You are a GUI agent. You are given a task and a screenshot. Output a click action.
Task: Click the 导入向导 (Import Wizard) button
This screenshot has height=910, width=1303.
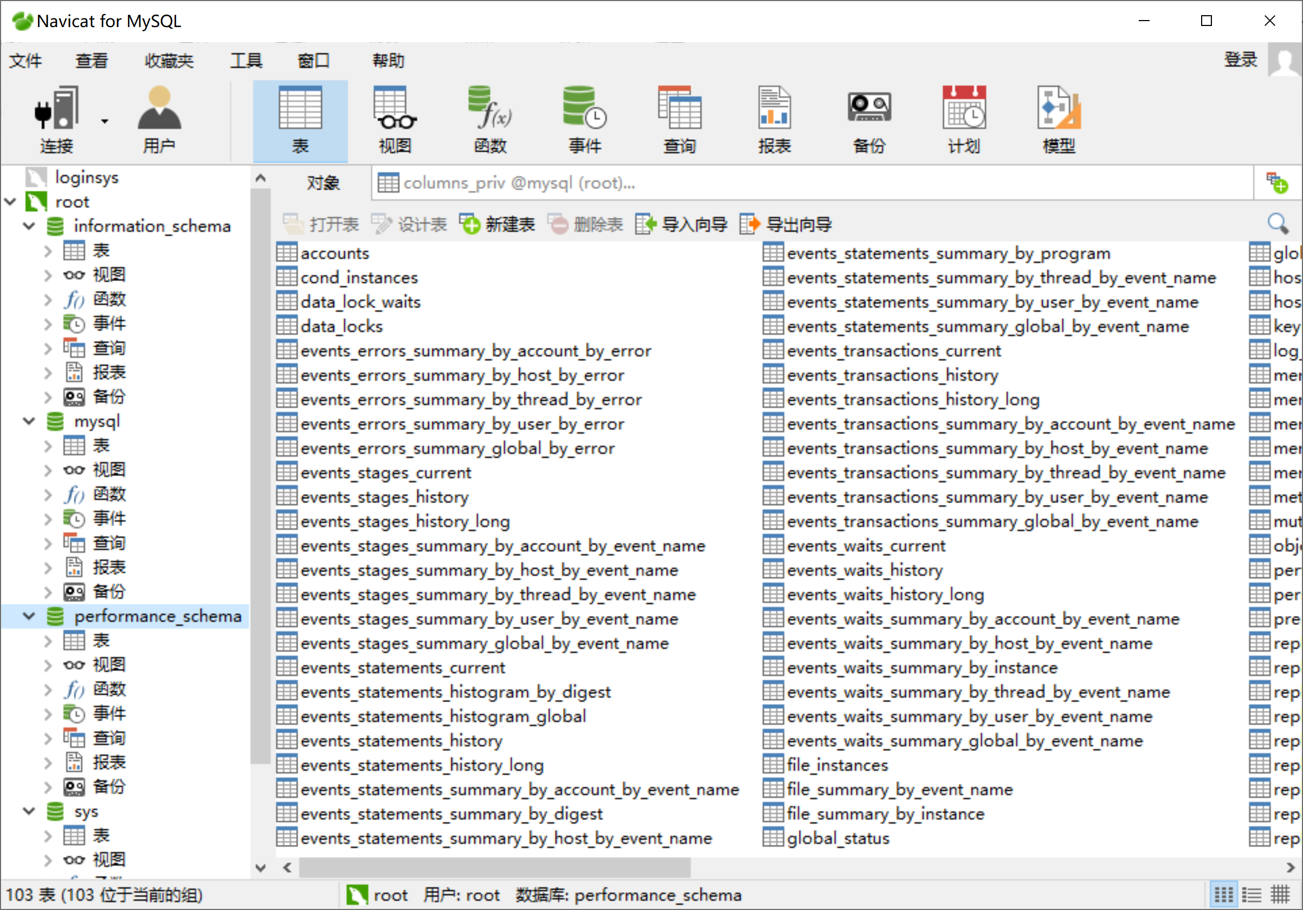point(681,225)
